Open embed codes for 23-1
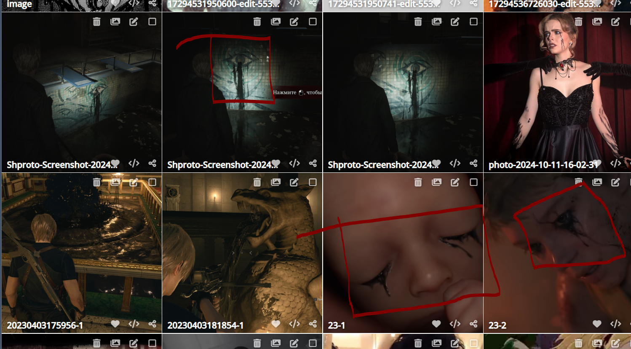The image size is (631, 349). point(455,324)
